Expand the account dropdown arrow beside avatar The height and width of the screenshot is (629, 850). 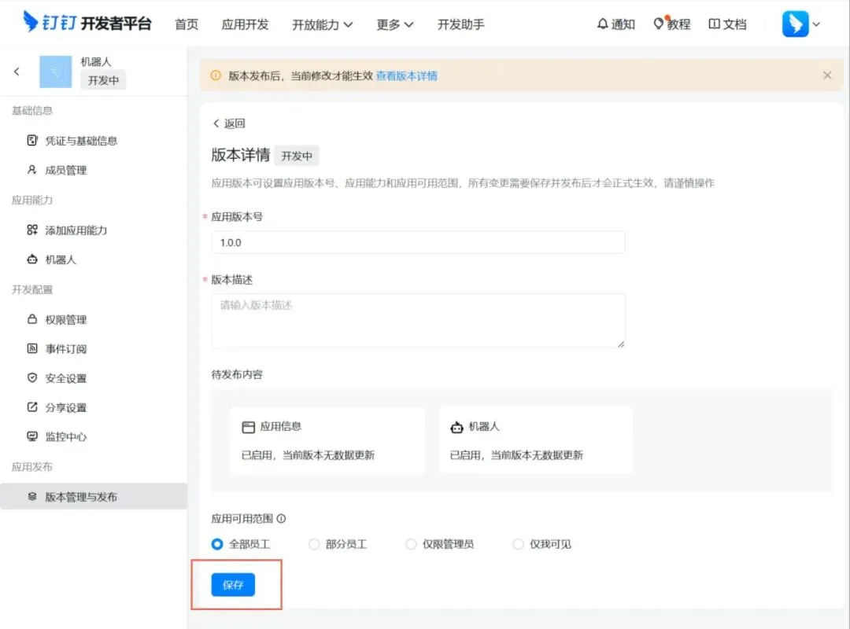[816, 24]
